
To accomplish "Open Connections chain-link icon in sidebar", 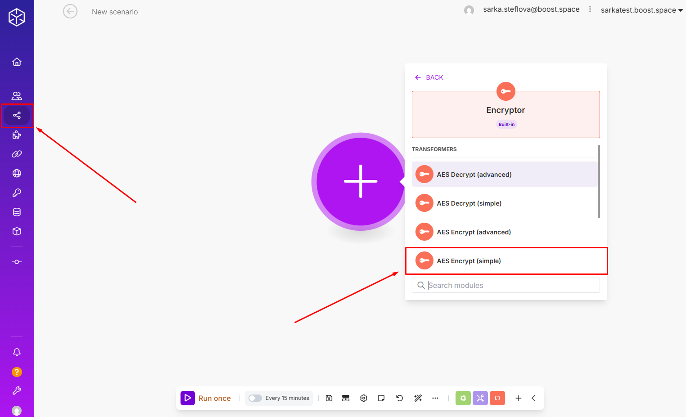I will 17,154.
